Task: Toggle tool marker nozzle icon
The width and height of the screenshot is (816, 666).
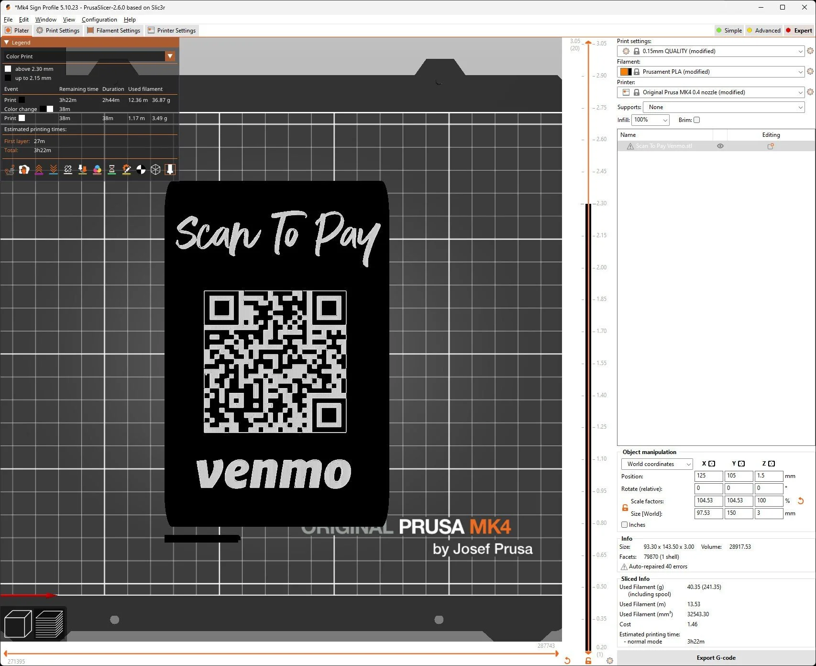Action: point(170,169)
